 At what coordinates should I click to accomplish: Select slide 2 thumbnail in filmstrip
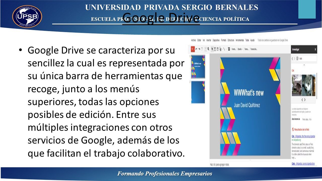[198, 93]
